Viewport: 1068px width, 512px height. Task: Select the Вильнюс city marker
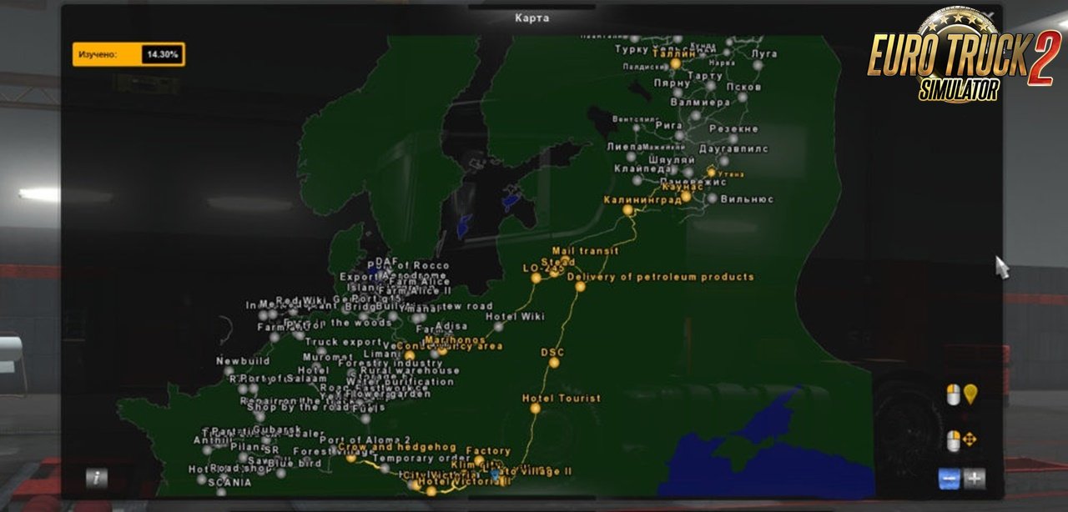712,198
